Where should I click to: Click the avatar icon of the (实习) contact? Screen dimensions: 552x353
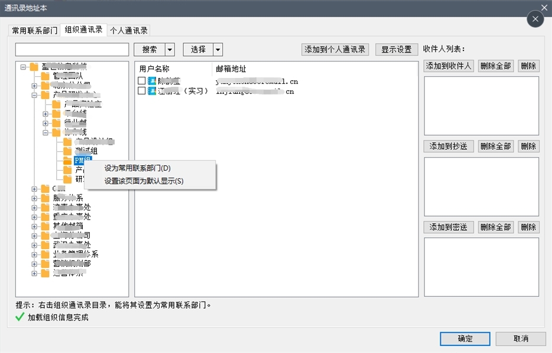152,90
